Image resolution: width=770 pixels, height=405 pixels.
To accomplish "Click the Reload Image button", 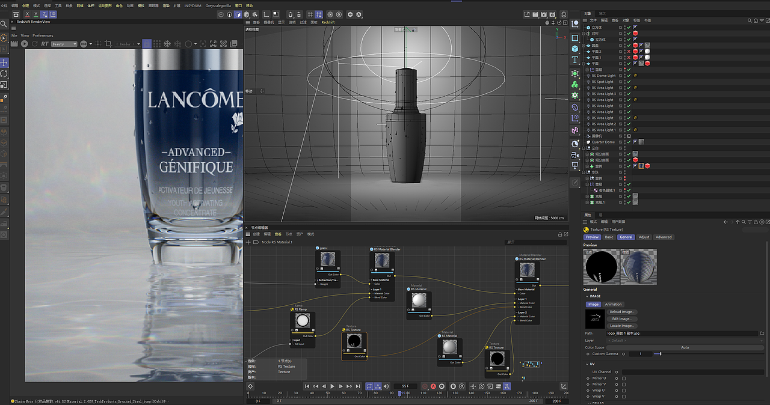I will (x=622, y=312).
